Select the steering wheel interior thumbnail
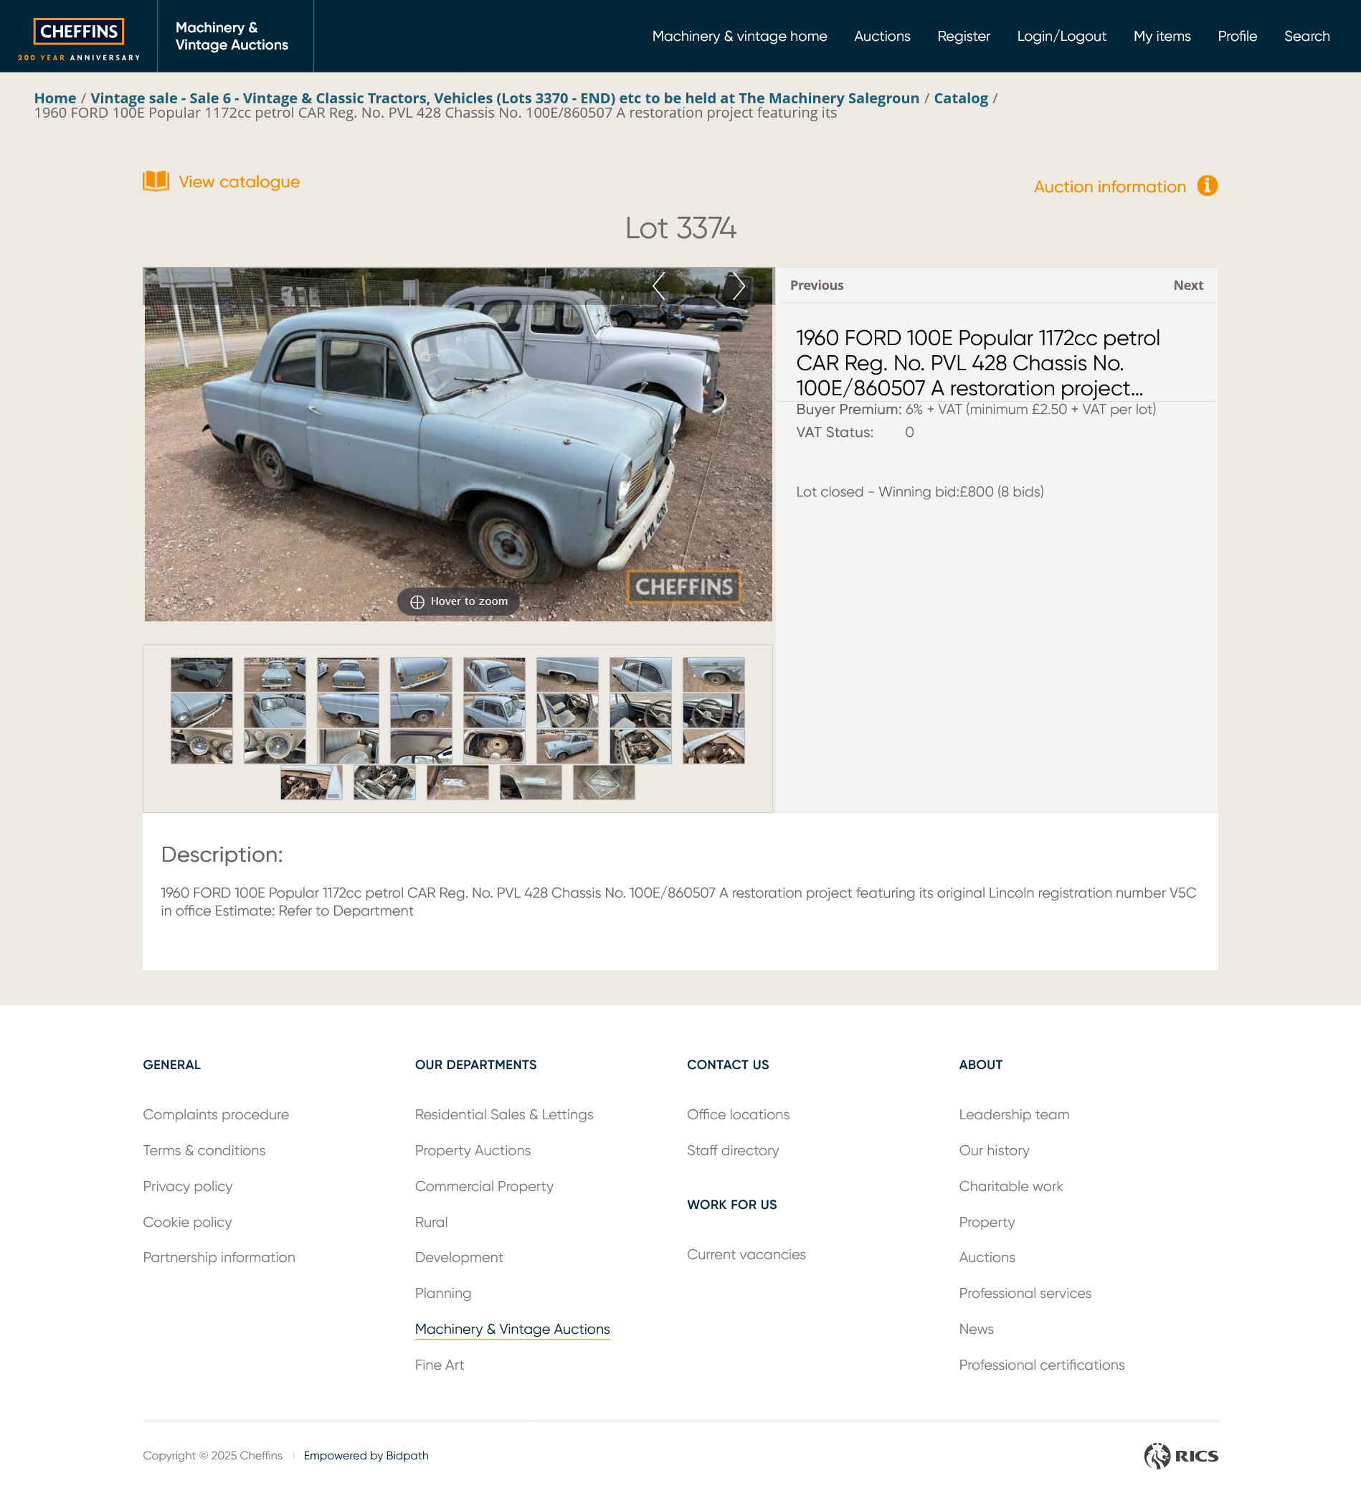The width and height of the screenshot is (1361, 1496). click(713, 711)
